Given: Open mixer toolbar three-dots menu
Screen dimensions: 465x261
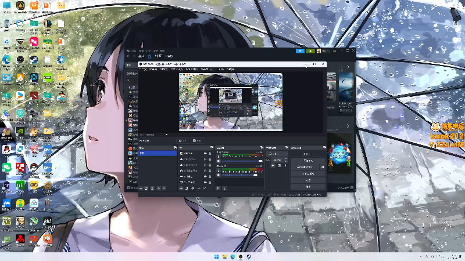Looking at the screenshot, I should [224, 188].
